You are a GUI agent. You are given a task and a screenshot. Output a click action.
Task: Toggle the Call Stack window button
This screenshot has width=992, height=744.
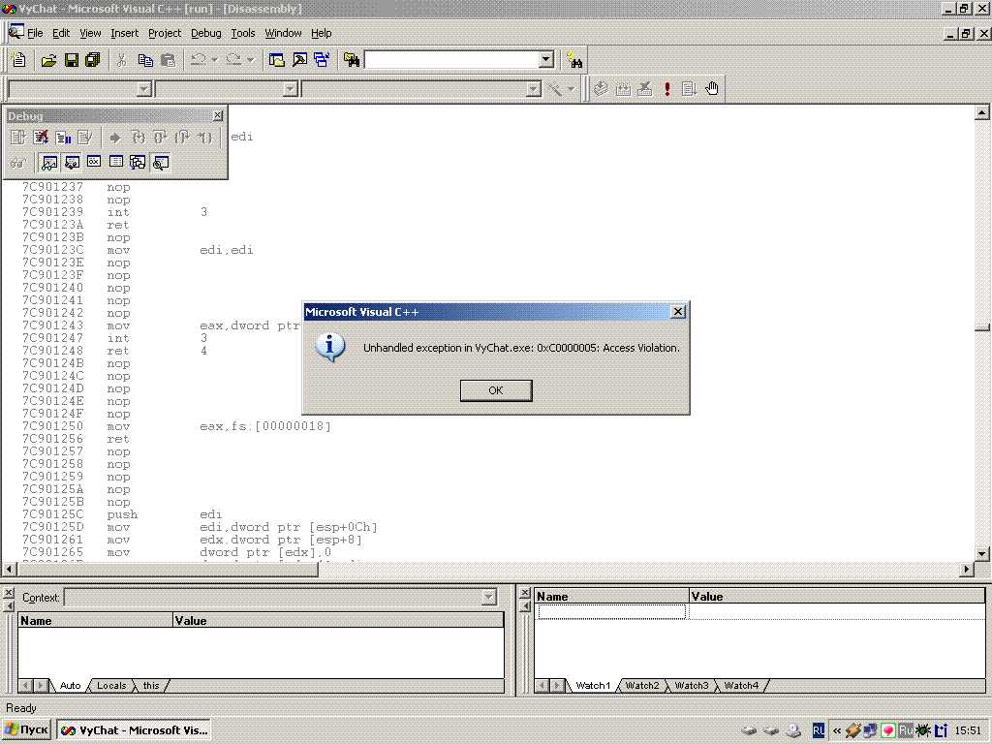138,163
